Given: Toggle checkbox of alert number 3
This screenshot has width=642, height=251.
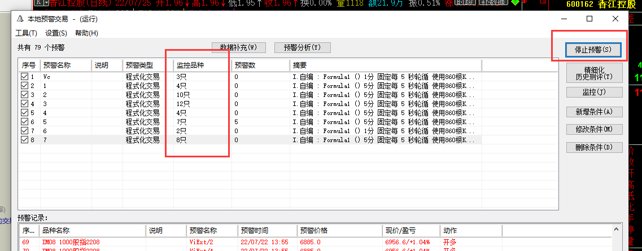Looking at the screenshot, I should click(x=25, y=94).
